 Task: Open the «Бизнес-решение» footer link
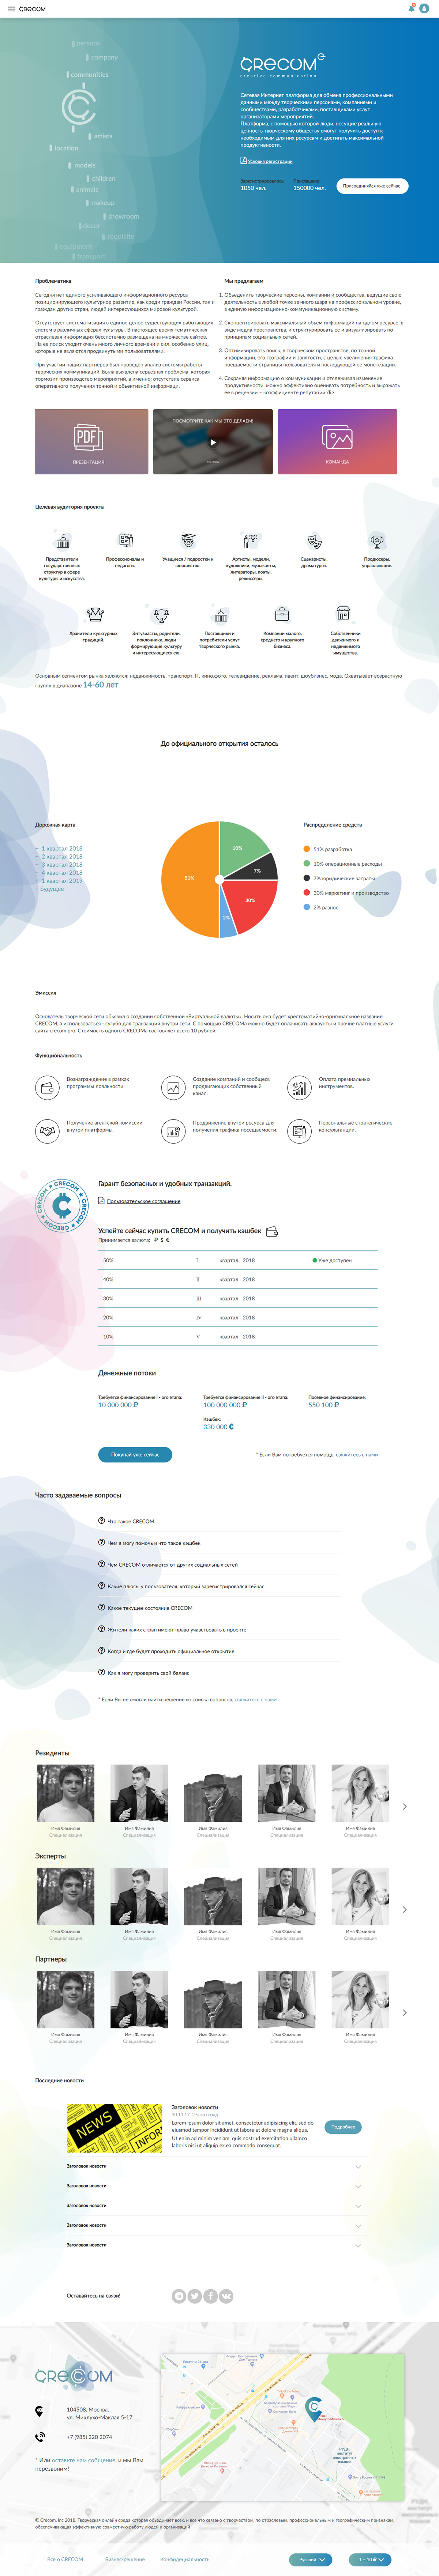[x=125, y=2559]
